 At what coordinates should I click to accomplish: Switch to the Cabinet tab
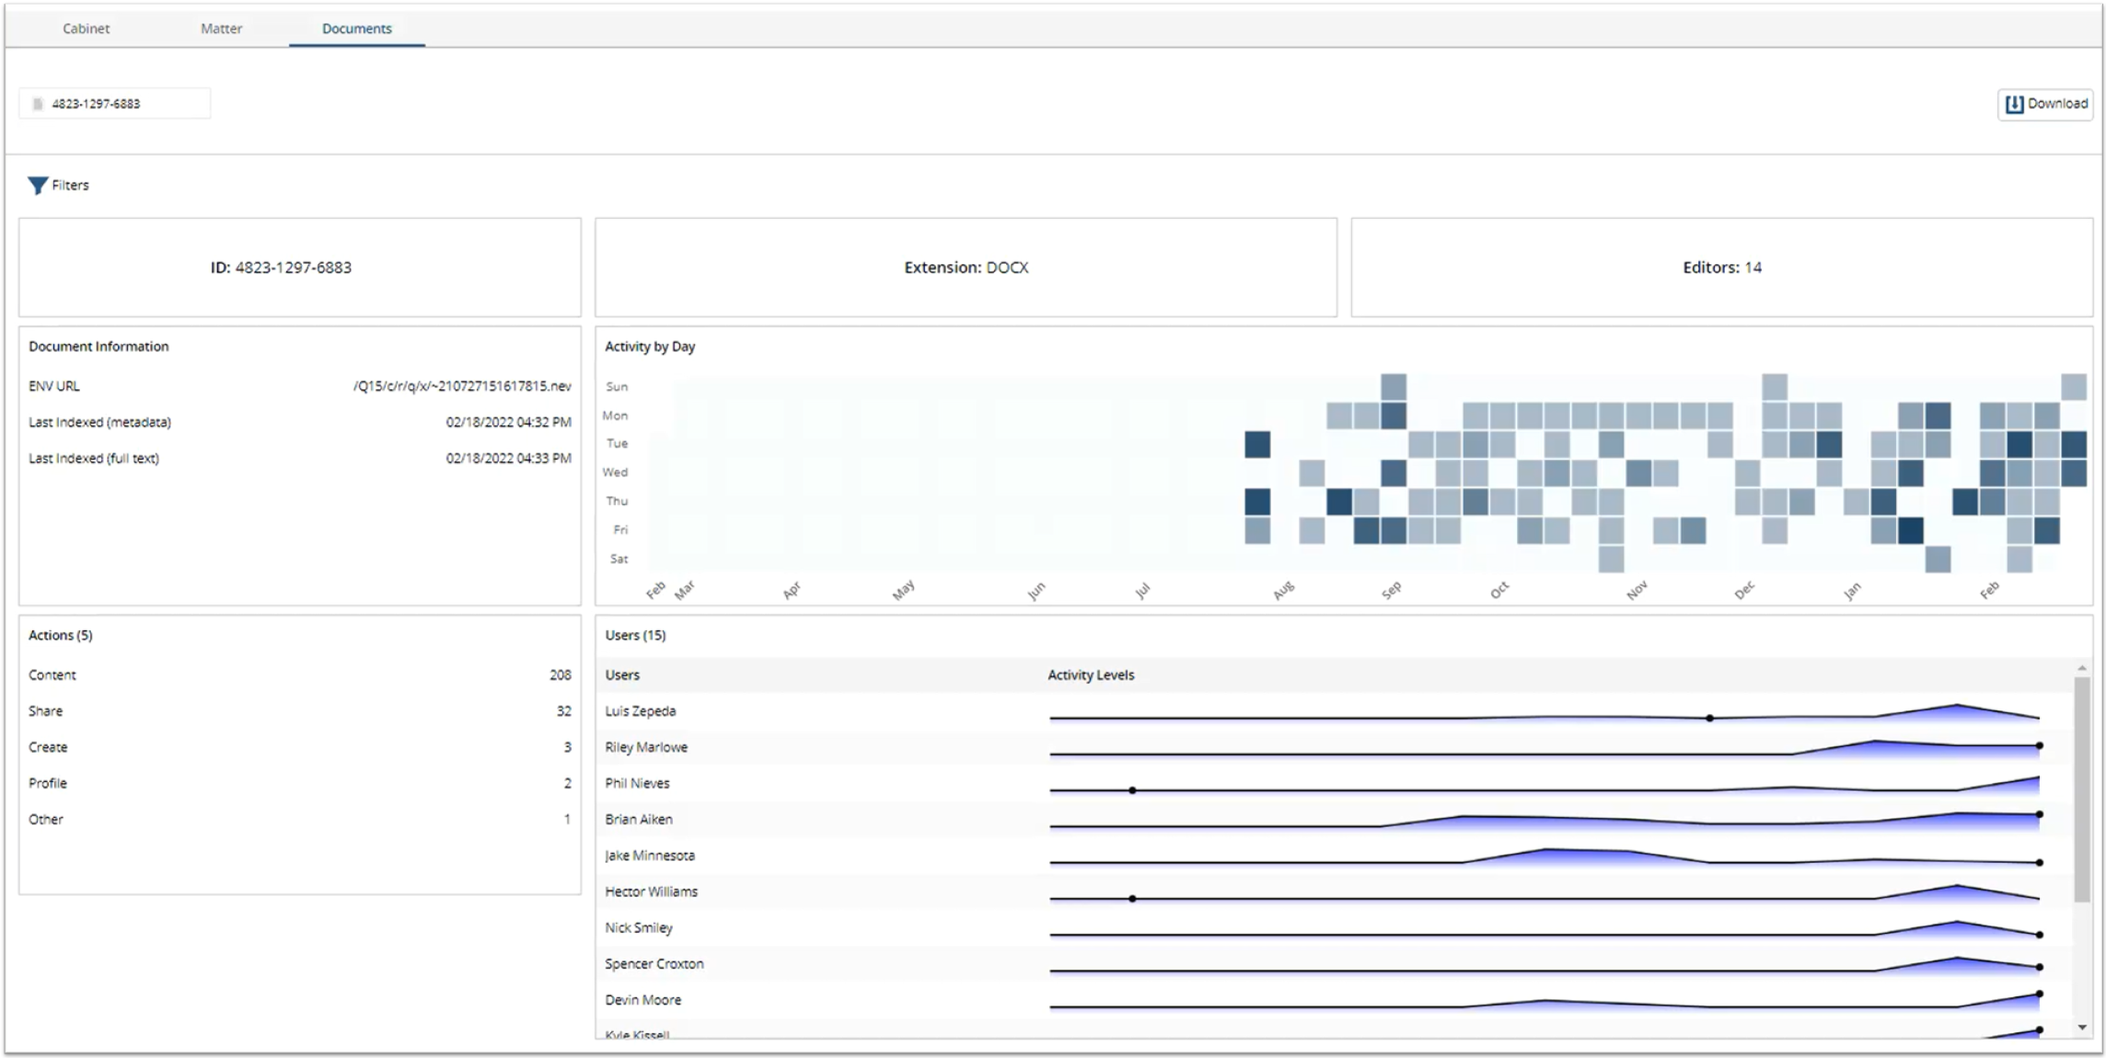(x=85, y=29)
